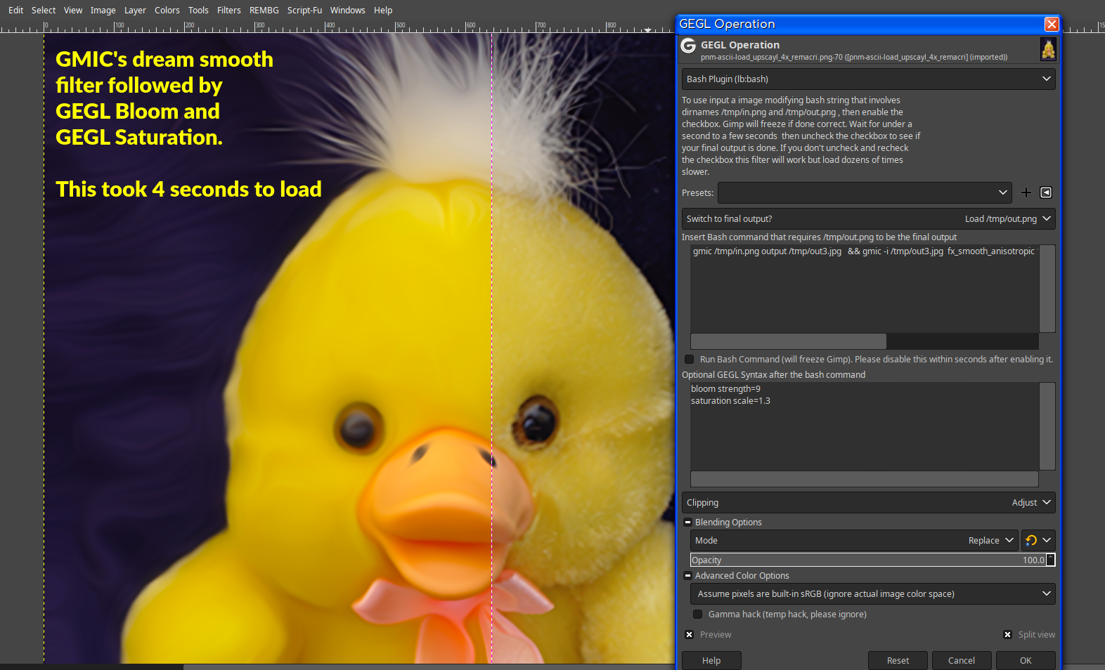Screen dimensions: 1105x670
Task: Open the Layer menu
Action: 135,10
